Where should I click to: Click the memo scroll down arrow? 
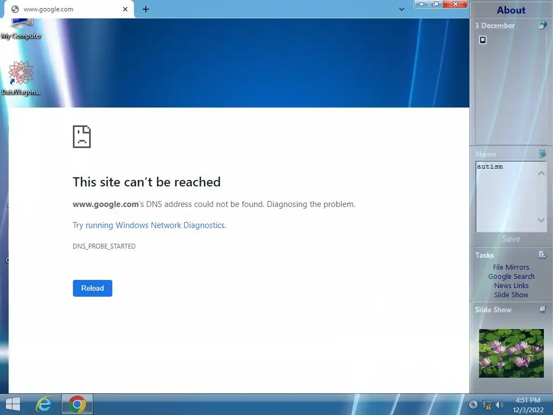pos(541,220)
